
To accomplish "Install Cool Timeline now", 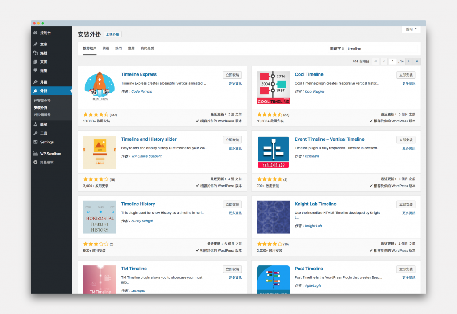I will tap(406, 75).
